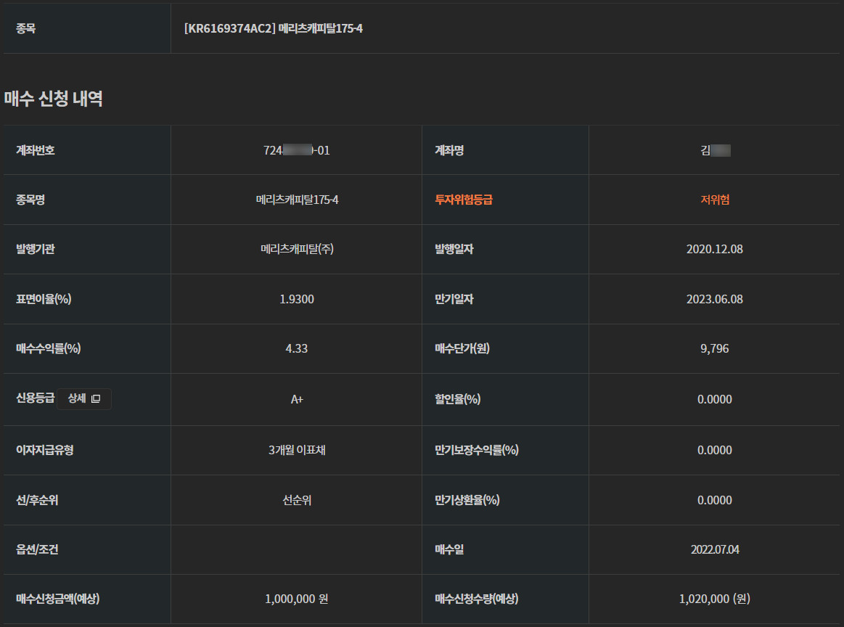
Task: Click the 만기상환율(%) label
Action: point(467,500)
